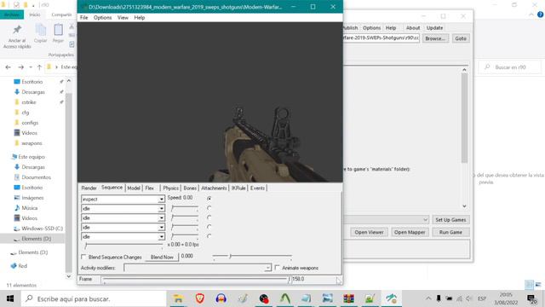Select the first sequence radio button
The image size is (545, 307).
pyautogui.click(x=209, y=198)
